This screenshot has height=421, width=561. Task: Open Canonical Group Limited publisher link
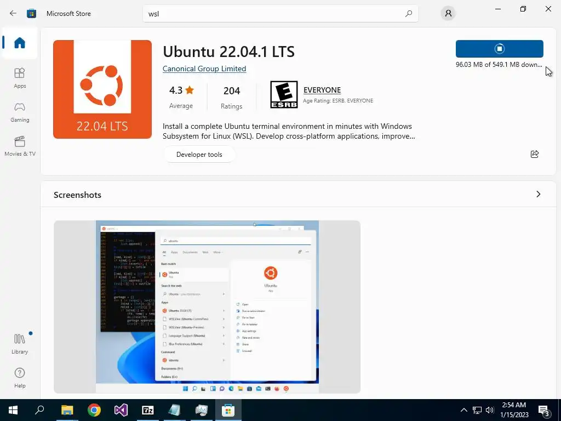(204, 69)
